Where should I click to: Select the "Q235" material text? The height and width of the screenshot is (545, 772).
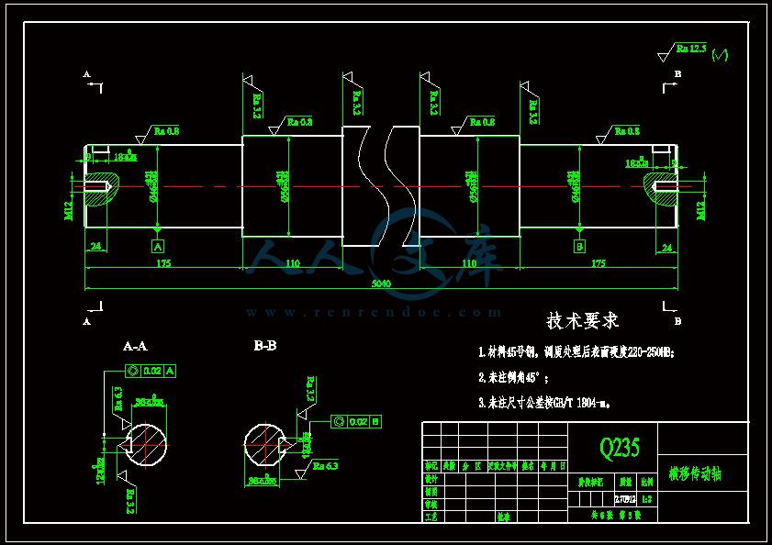620,448
